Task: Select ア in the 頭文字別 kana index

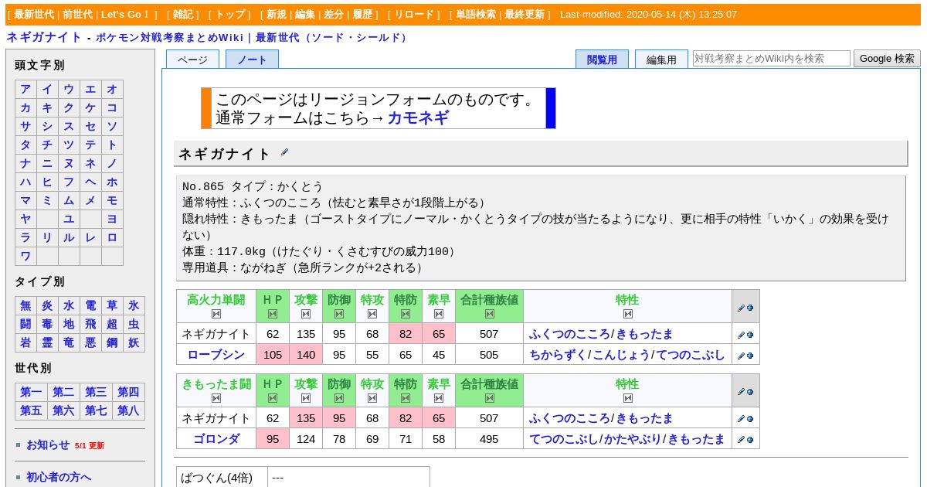Action: (25, 89)
